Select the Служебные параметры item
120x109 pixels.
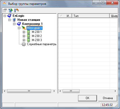coord(42,44)
